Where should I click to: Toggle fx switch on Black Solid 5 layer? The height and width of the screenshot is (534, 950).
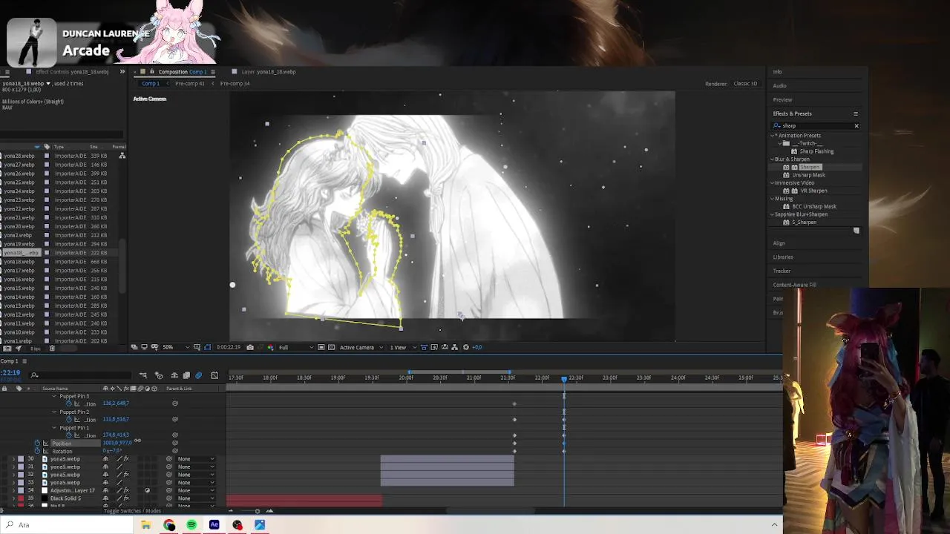(x=126, y=498)
